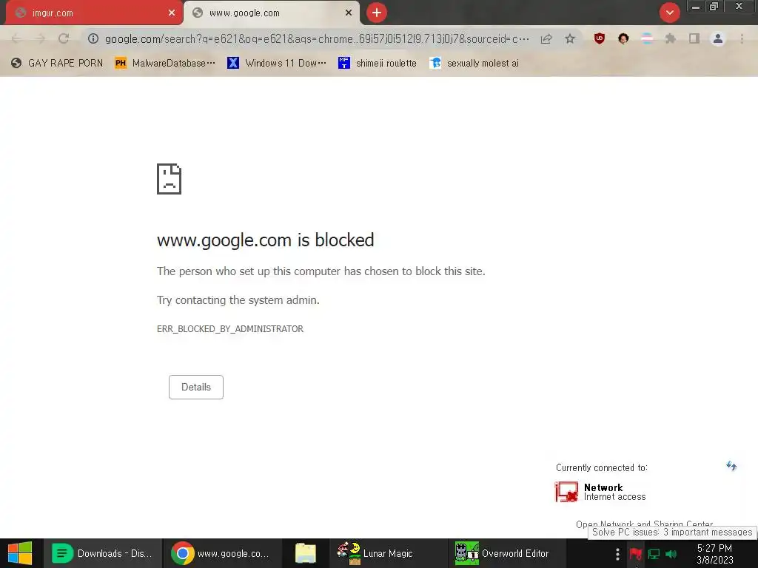Open Network and Sharing Center link
Image resolution: width=758 pixels, height=568 pixels.
[x=645, y=524]
